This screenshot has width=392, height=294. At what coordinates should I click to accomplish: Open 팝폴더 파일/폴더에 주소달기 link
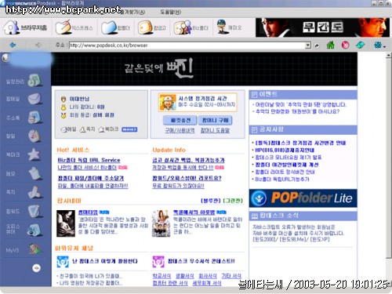[x=90, y=178]
